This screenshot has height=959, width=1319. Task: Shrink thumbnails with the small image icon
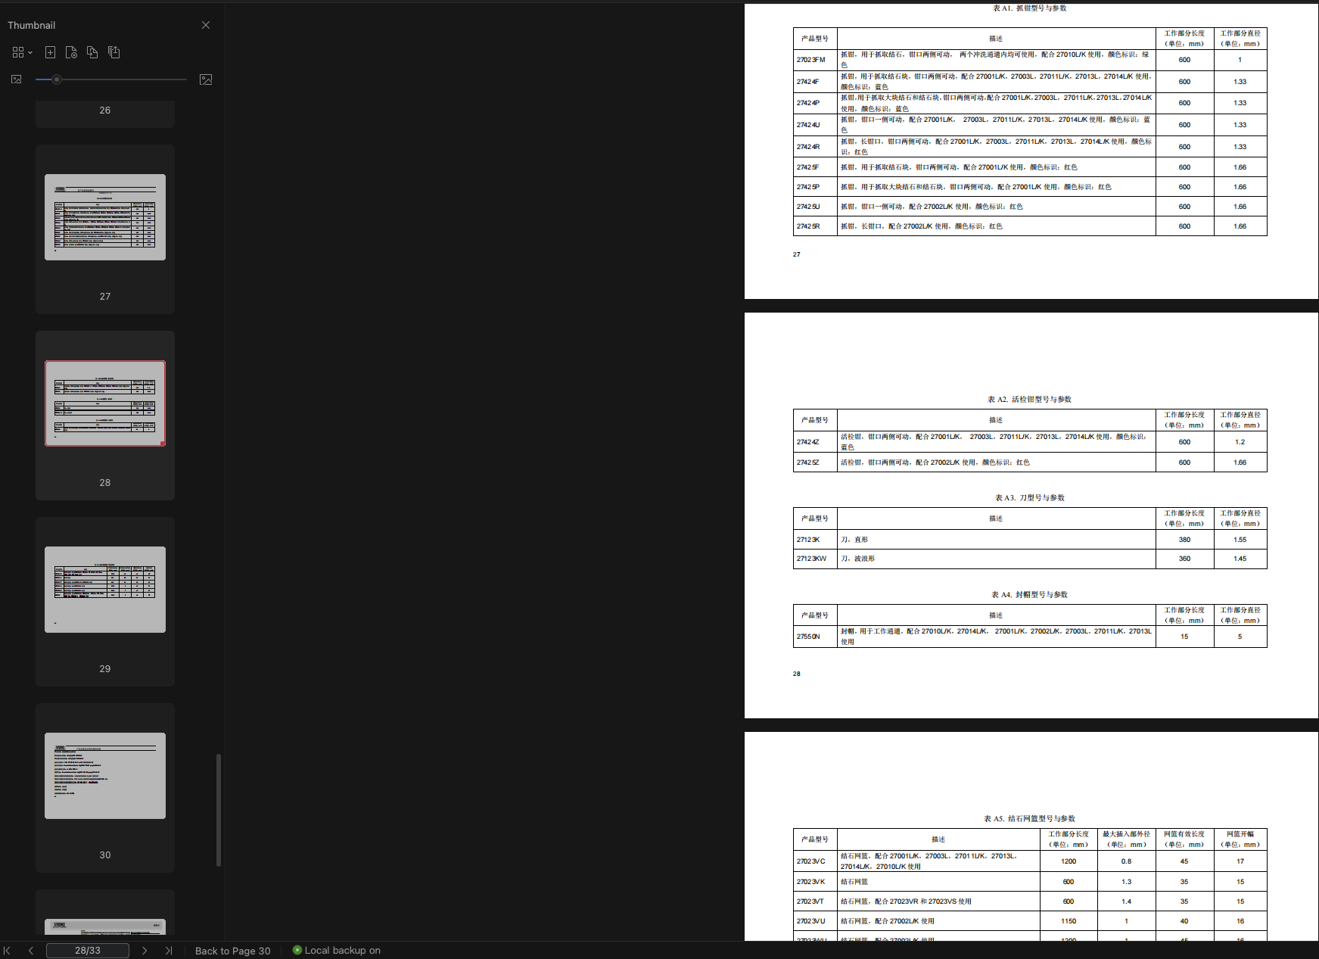[x=17, y=79]
